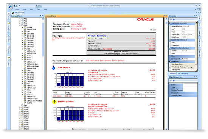Viewport: 208px width, 139px height.
Task: Open the Extract side tab
Action: pos(9,39)
